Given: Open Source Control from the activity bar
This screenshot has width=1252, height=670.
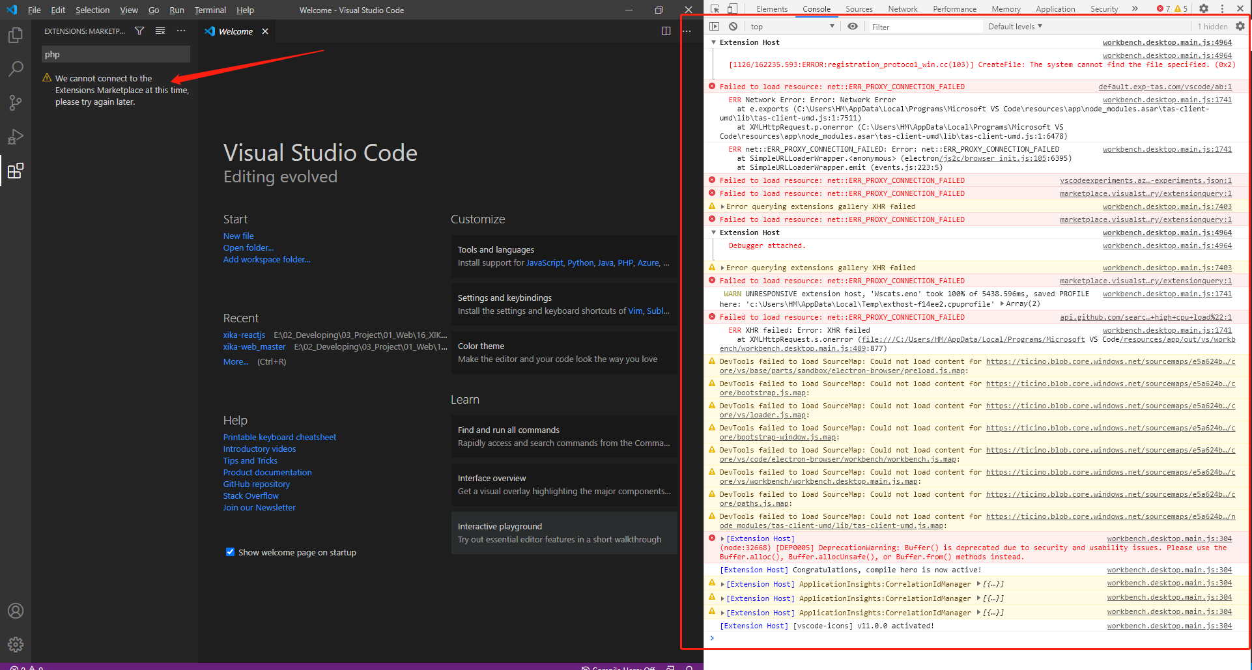Looking at the screenshot, I should pos(16,102).
